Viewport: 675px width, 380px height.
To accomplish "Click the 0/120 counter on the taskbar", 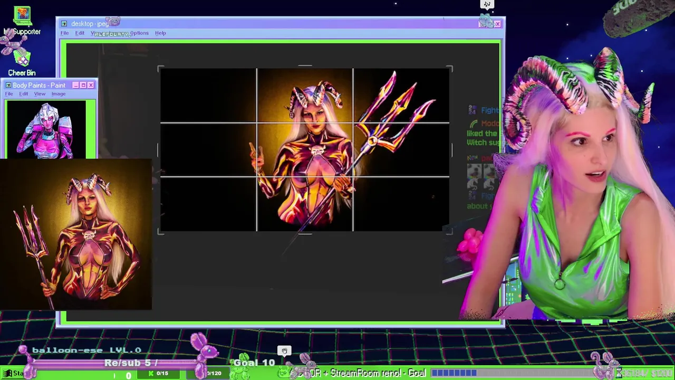I will (x=214, y=374).
